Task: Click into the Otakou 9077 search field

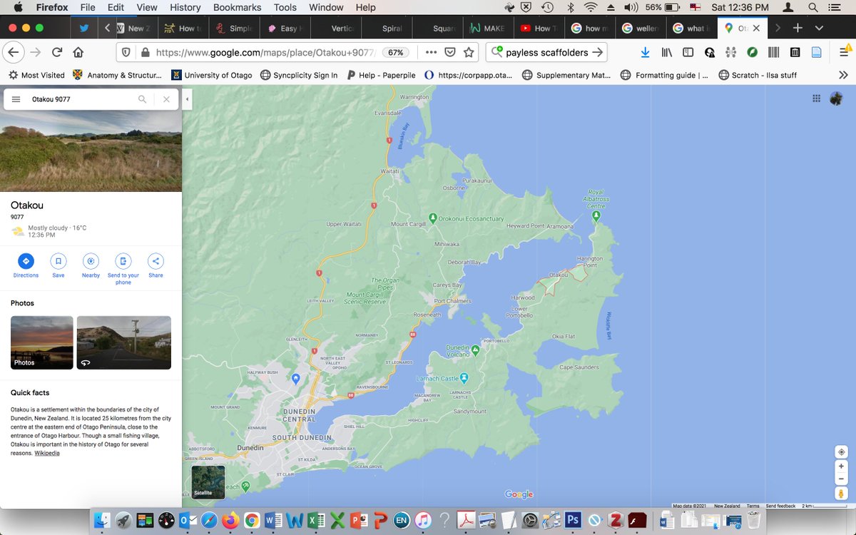Action: tap(82, 99)
